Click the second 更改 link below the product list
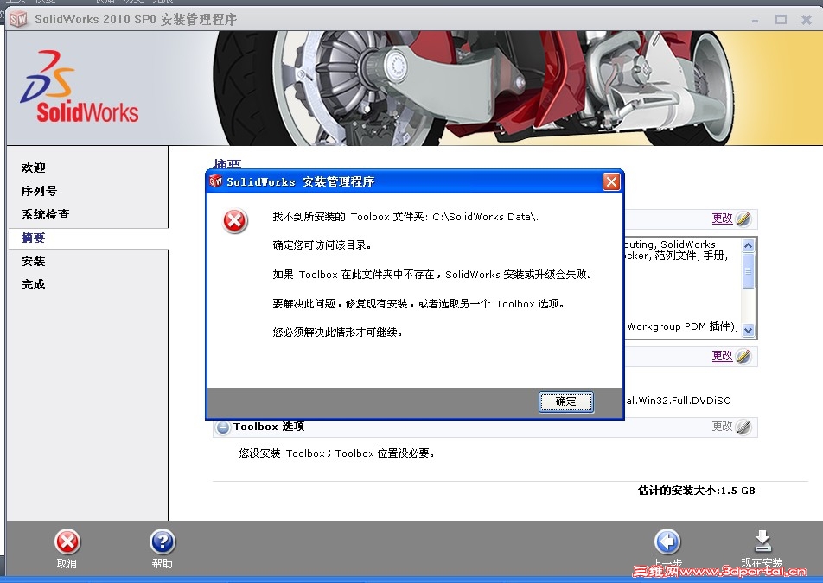Screen dimensions: 823x583 (722, 356)
